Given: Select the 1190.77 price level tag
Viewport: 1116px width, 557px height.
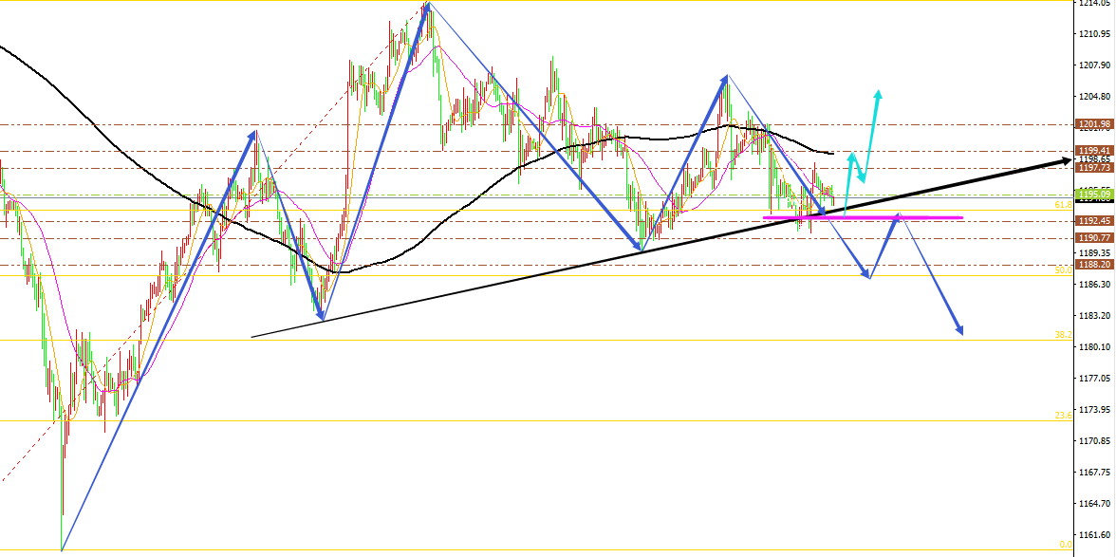Looking at the screenshot, I should coord(1094,238).
